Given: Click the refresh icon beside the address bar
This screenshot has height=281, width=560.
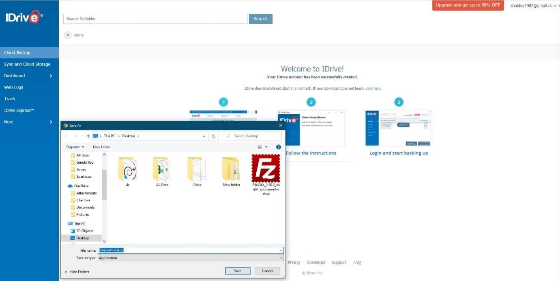Looking at the screenshot, I should click(x=214, y=136).
